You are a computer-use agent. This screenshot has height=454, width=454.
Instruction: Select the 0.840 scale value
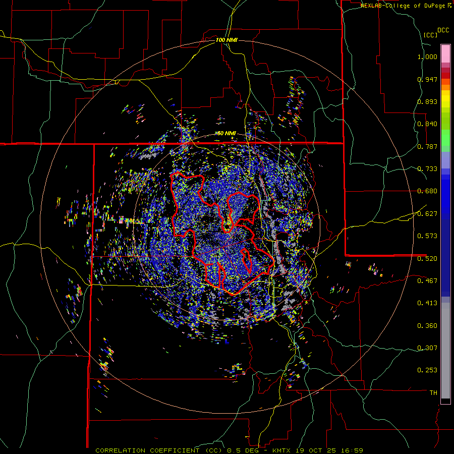[427, 124]
